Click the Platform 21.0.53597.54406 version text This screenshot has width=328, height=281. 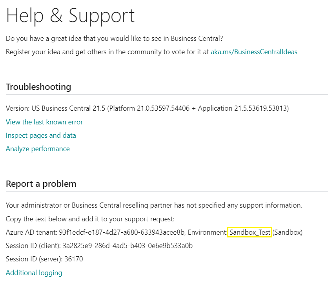[x=149, y=108]
